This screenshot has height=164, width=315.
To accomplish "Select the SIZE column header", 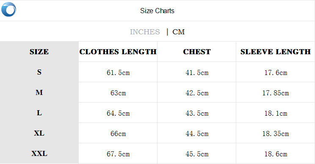I will [39, 52].
